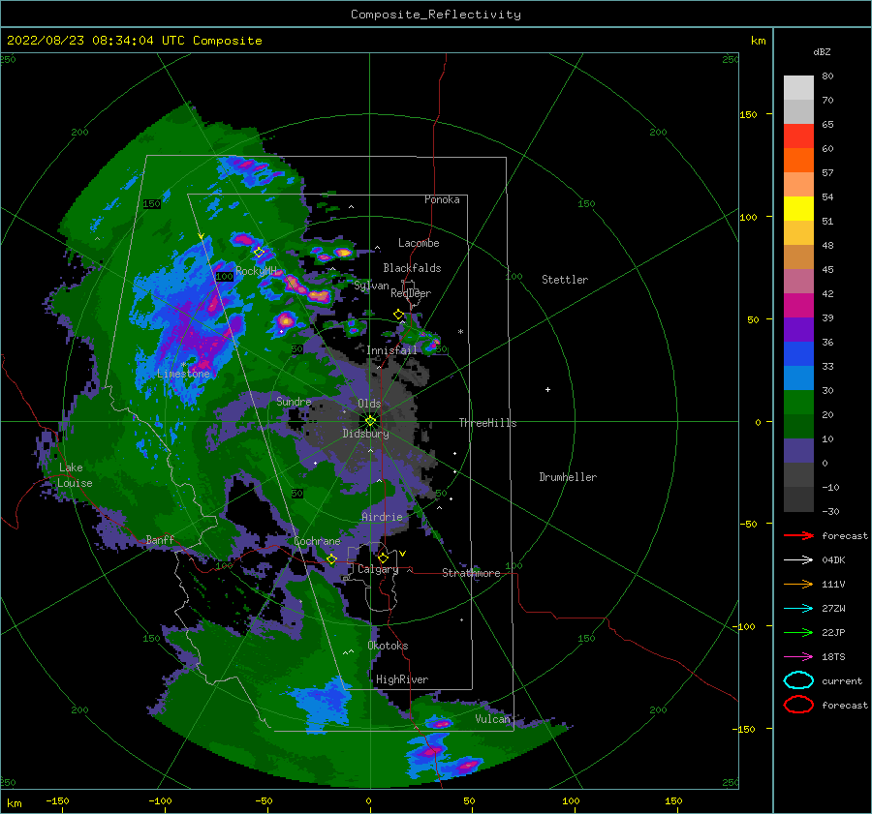Click the Vulcan city label
This screenshot has width=872, height=814.
click(x=493, y=719)
